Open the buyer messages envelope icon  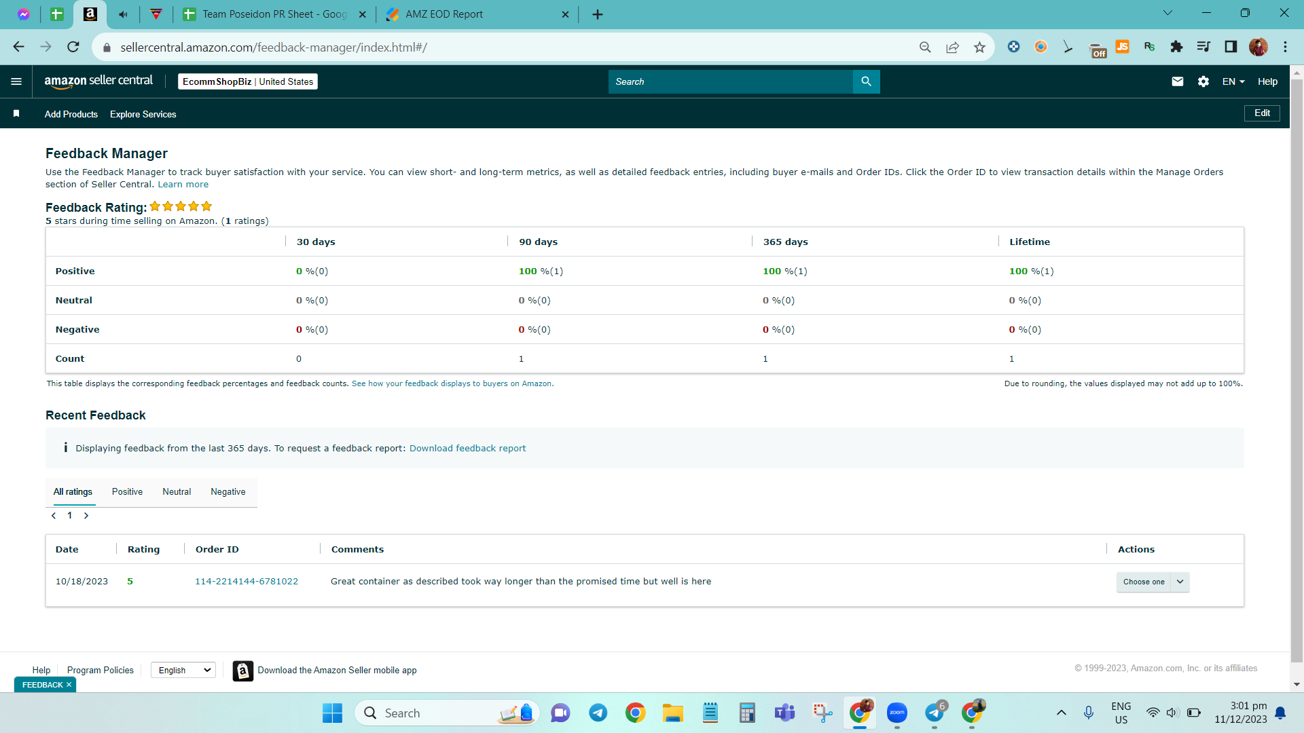pos(1178,81)
